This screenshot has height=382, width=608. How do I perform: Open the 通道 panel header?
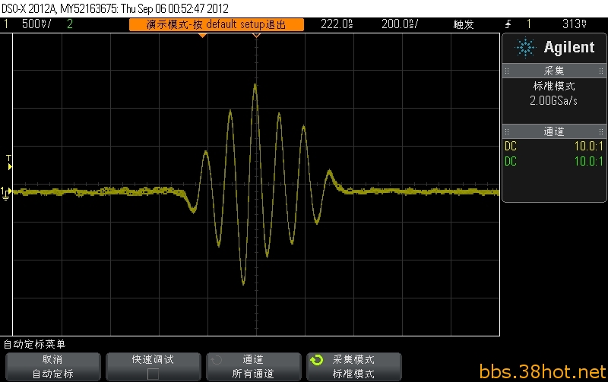554,131
